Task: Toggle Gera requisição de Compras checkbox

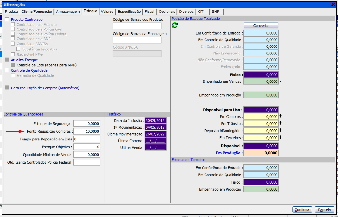Action: click(7, 88)
